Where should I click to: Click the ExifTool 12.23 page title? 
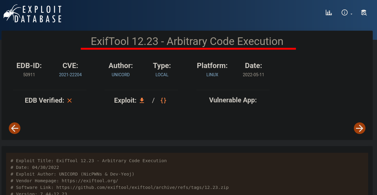[x=187, y=41]
